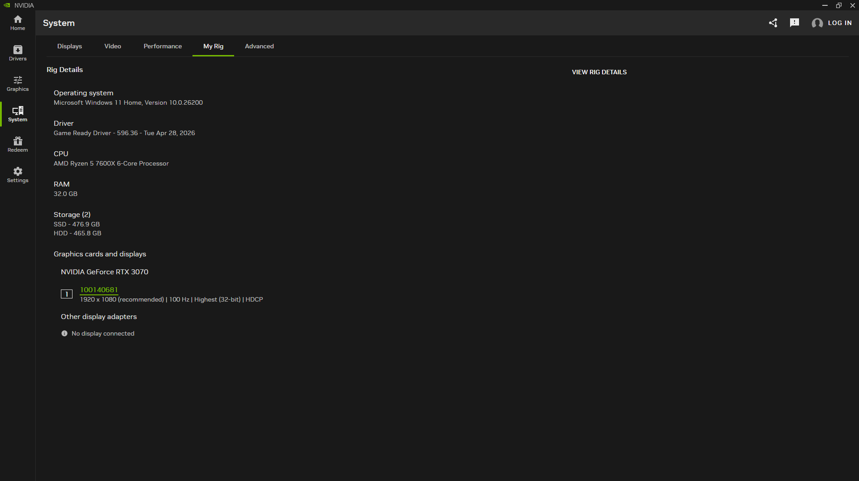Click the Storage (2) label

pos(72,214)
